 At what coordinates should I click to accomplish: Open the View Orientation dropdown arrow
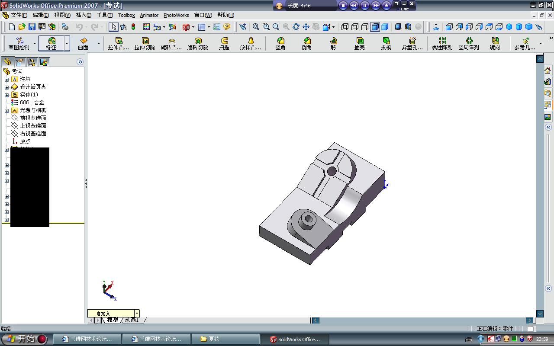(334, 27)
